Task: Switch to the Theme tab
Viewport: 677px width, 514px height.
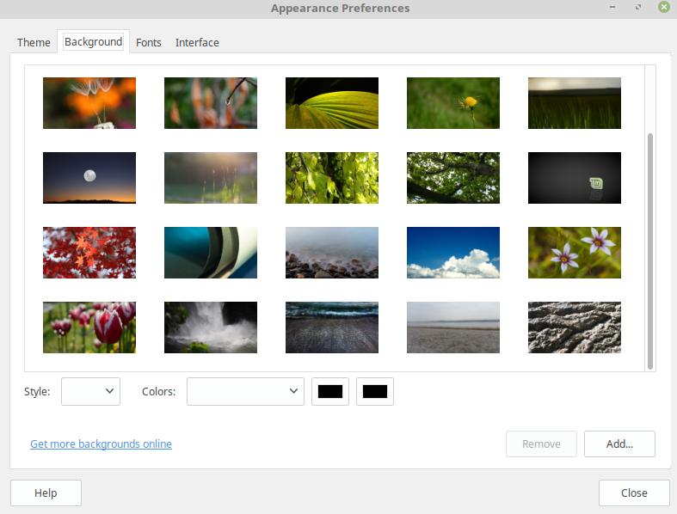Action: tap(34, 42)
